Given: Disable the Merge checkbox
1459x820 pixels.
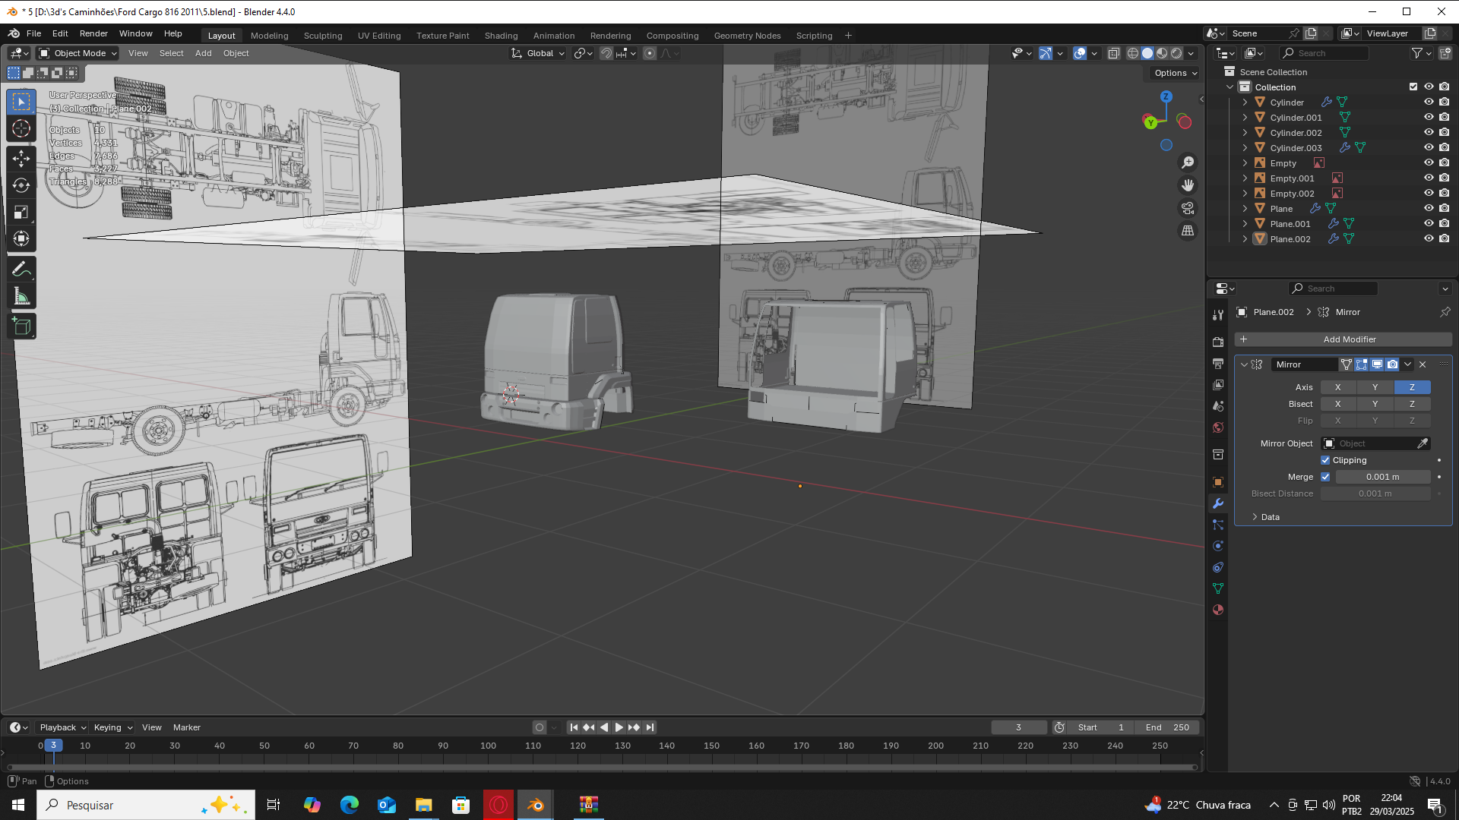Looking at the screenshot, I should (x=1326, y=477).
